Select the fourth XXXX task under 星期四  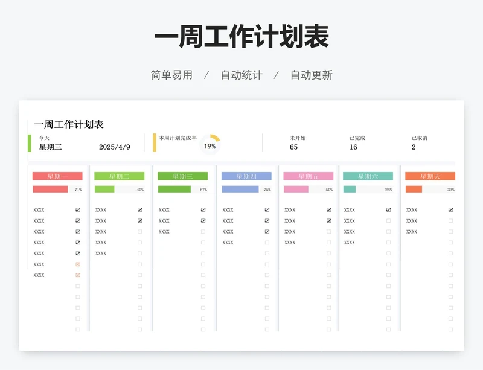coord(228,243)
